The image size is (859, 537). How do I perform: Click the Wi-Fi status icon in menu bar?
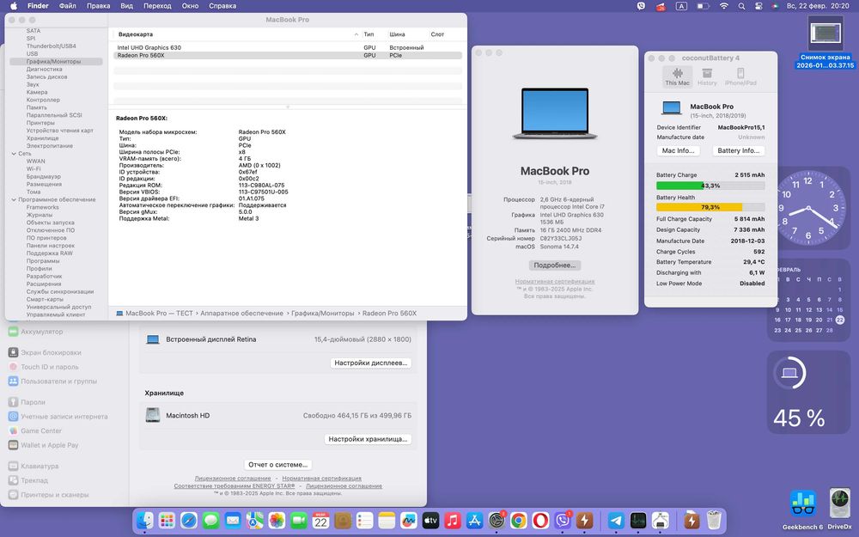[723, 6]
